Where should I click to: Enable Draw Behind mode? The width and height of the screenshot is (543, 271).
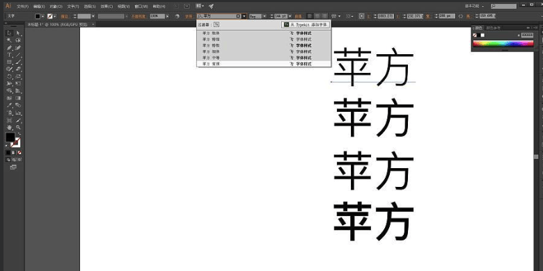point(14,160)
